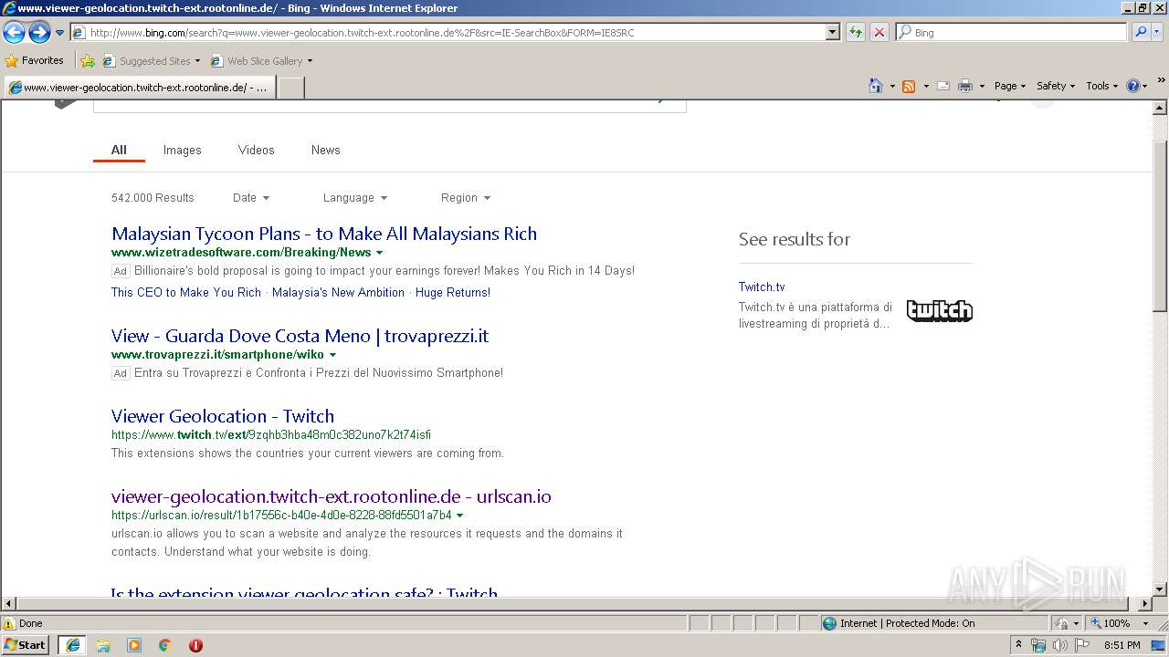1169x657 pixels.
Task: Open Malaysia's New Ambition link
Action: (338, 292)
